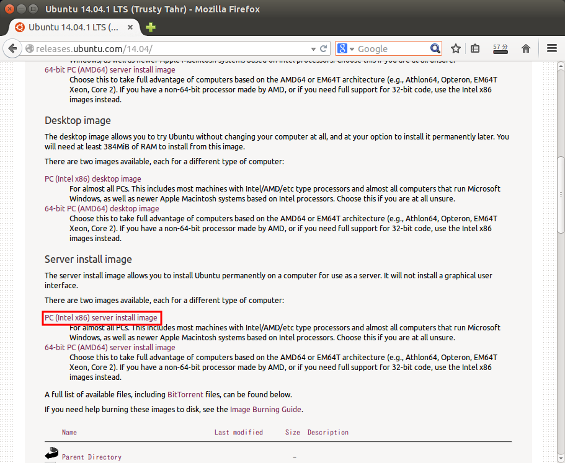Sort the file list by Last modified
This screenshot has width=565, height=463.
[x=238, y=433]
